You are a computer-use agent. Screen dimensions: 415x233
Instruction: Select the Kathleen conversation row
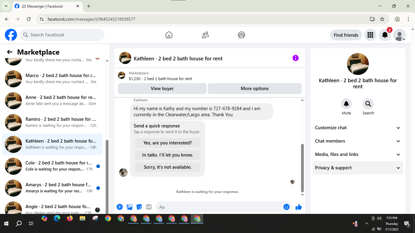[52, 144]
